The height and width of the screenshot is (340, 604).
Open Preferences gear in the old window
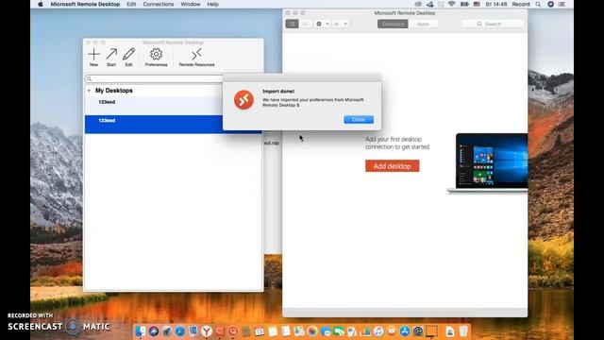[x=156, y=55]
